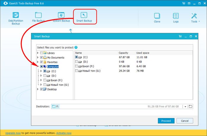The image size is (207, 136).
Task: View the Logs
Action: (x=176, y=17)
